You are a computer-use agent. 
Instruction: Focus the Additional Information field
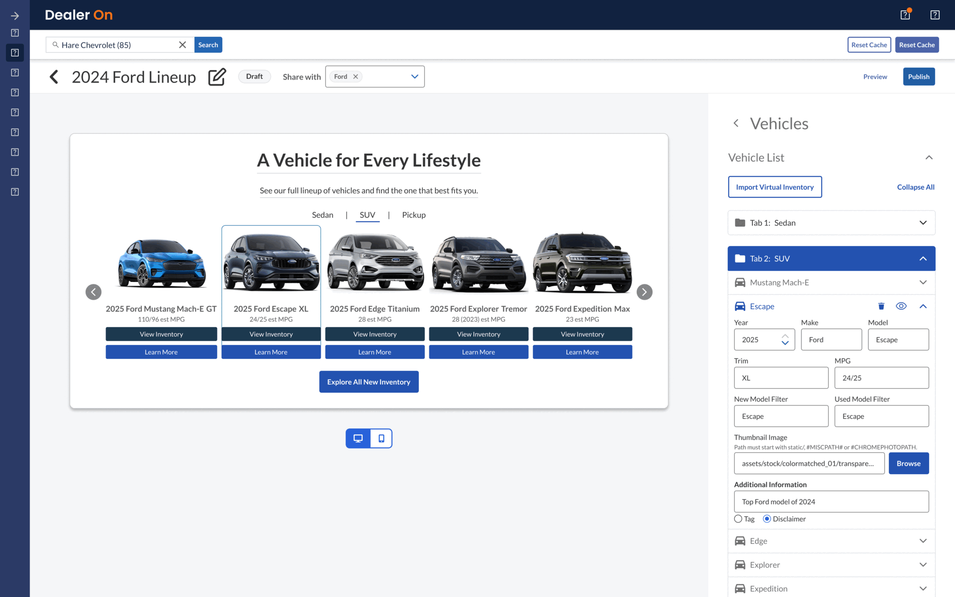click(x=832, y=502)
